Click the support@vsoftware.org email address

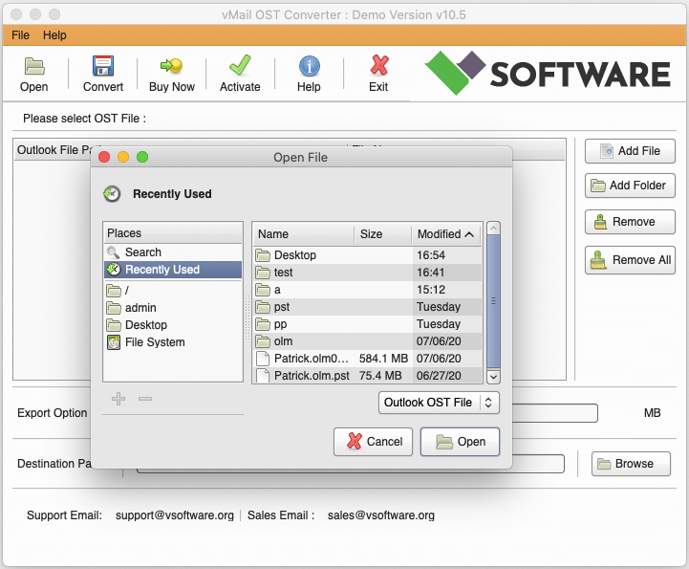175,514
